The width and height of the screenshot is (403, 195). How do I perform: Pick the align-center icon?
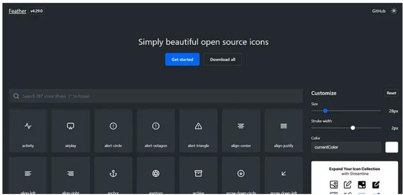pos(241,131)
